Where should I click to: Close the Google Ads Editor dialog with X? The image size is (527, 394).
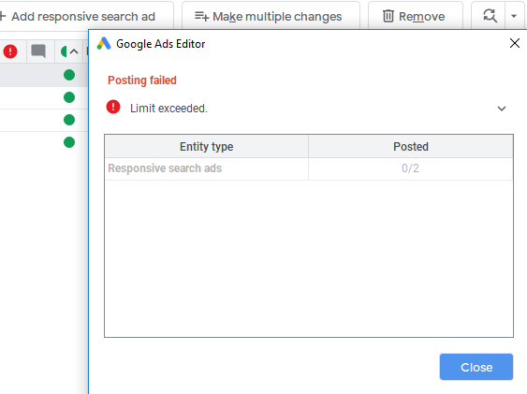pyautogui.click(x=515, y=43)
